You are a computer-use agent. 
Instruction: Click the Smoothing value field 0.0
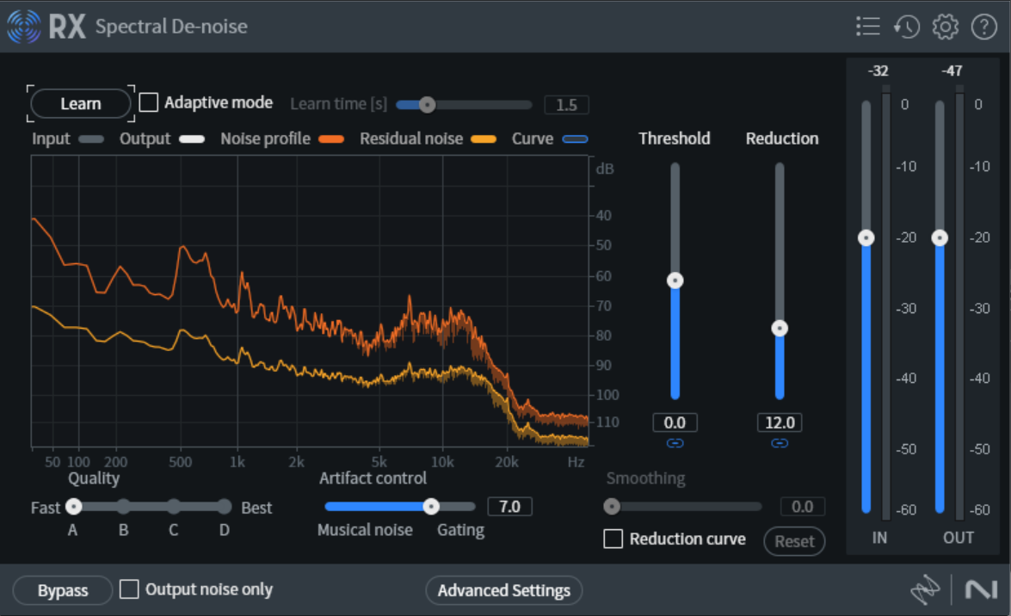[802, 507]
